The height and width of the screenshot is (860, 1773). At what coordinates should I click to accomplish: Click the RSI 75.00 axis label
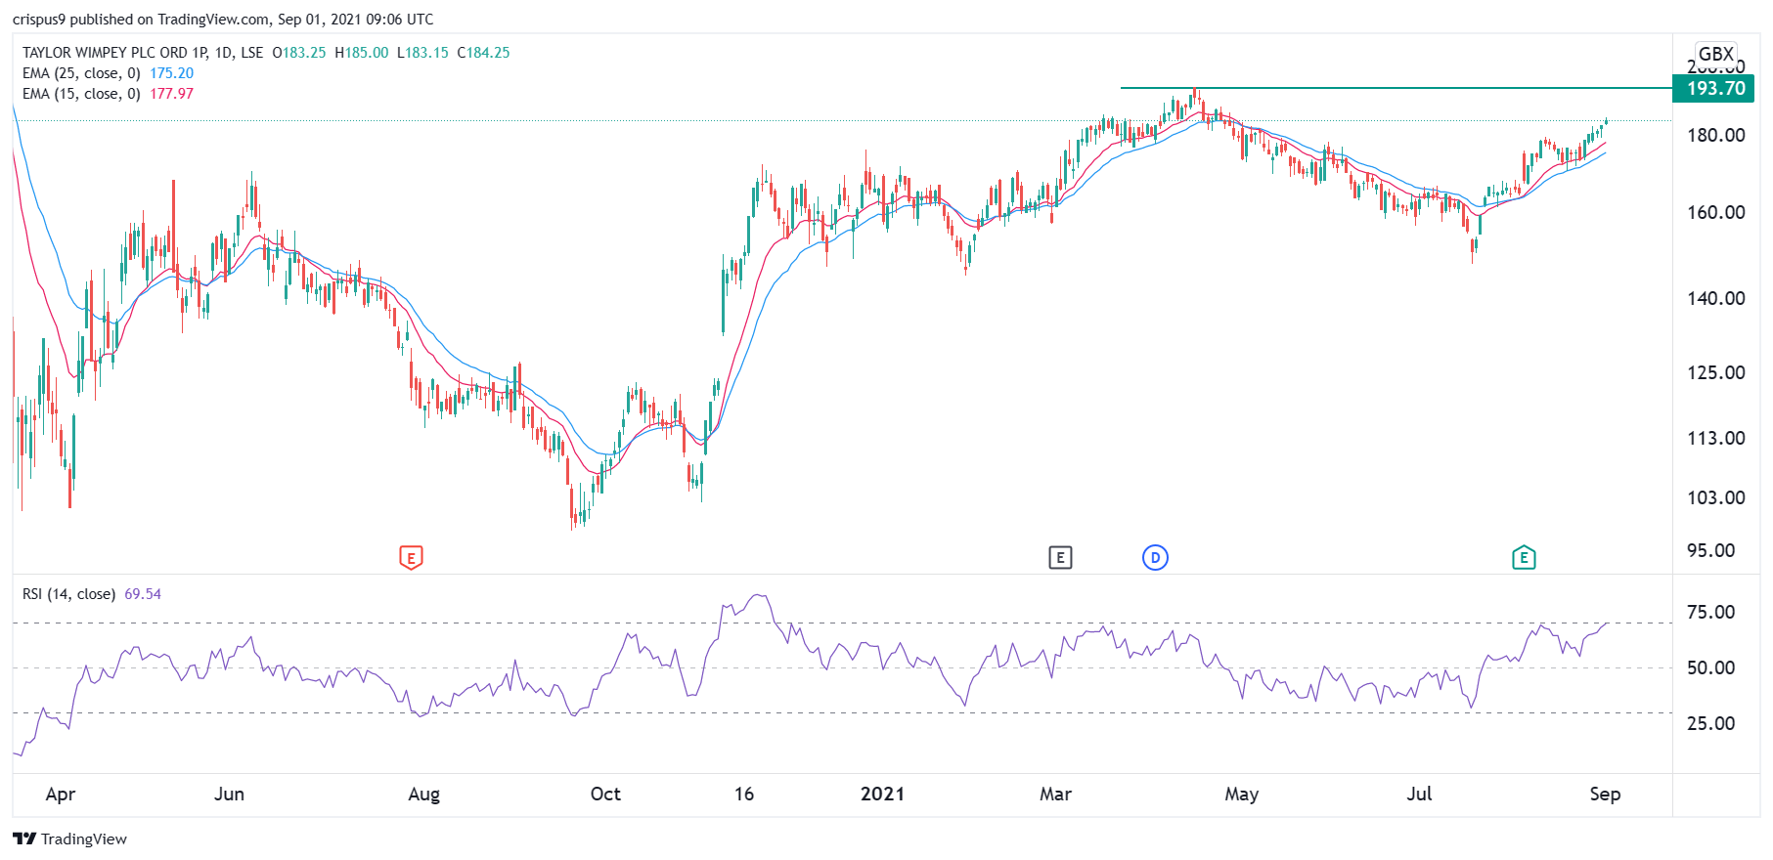pyautogui.click(x=1711, y=612)
